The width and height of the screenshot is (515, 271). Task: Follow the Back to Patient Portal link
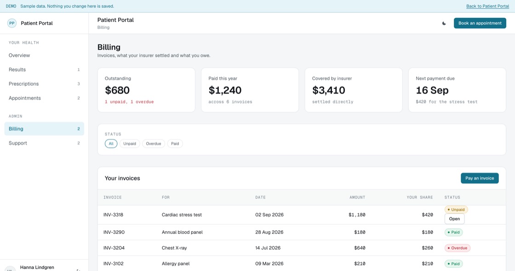tap(488, 6)
